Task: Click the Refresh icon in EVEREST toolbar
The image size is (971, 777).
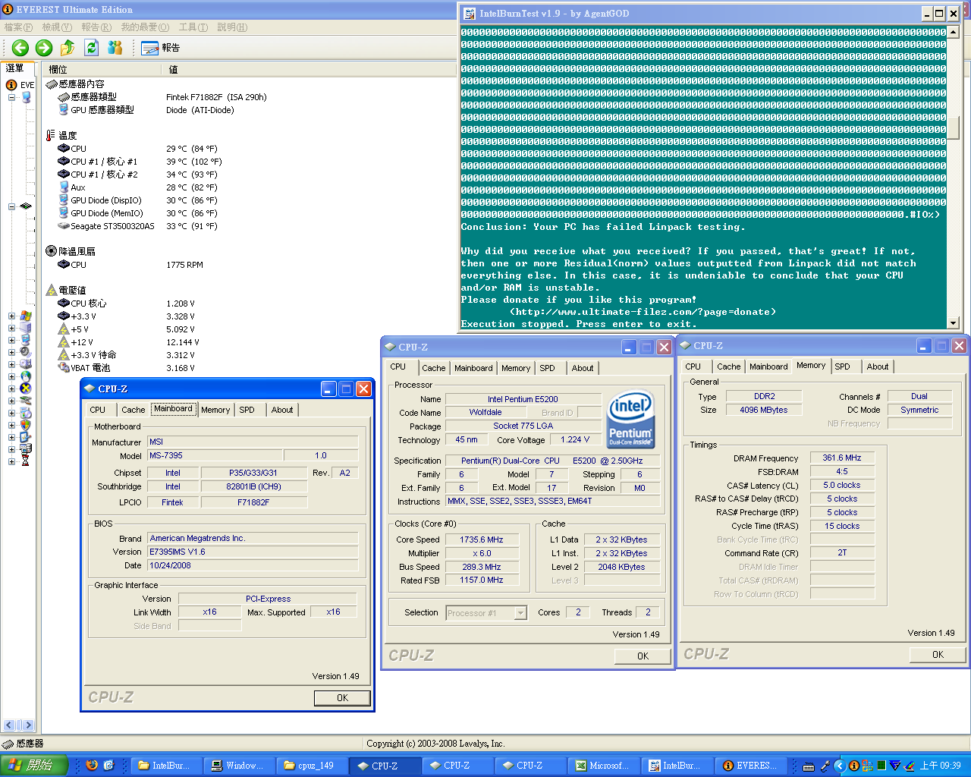Action: 92,48
